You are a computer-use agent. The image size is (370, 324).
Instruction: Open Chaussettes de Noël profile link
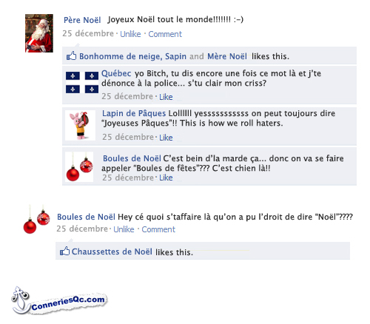112,252
